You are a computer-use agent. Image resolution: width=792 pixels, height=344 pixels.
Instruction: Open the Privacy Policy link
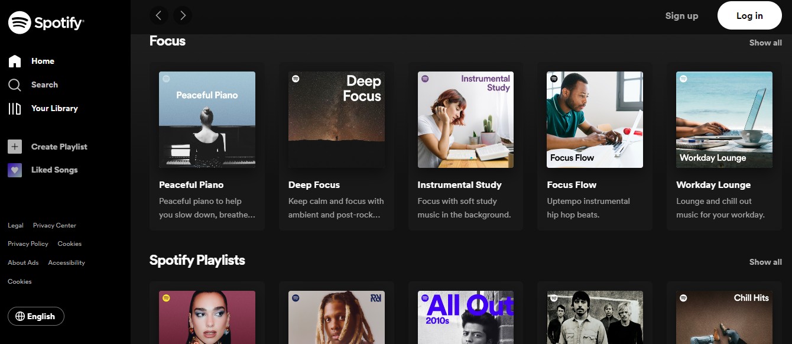pyautogui.click(x=28, y=244)
